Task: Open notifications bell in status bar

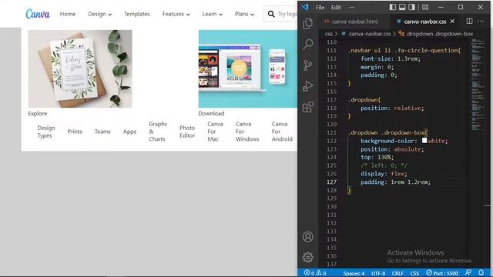Action: (481, 272)
